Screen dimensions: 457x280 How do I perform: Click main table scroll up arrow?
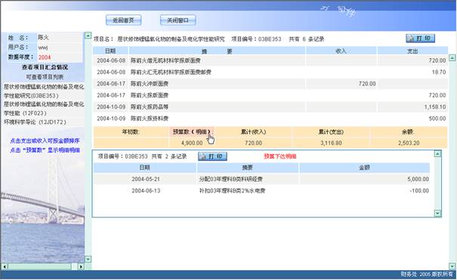(452, 57)
